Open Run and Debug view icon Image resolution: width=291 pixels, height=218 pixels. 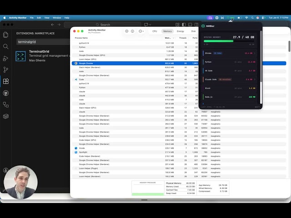tap(5, 58)
